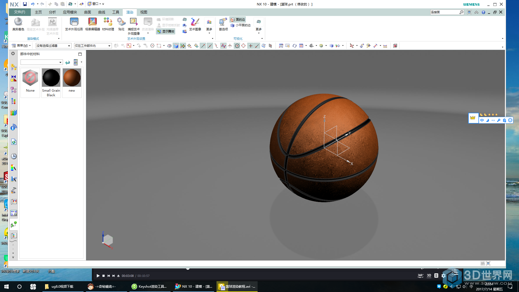Open the 艺术图像 art image tool
This screenshot has width=519, height=292.
195,24
